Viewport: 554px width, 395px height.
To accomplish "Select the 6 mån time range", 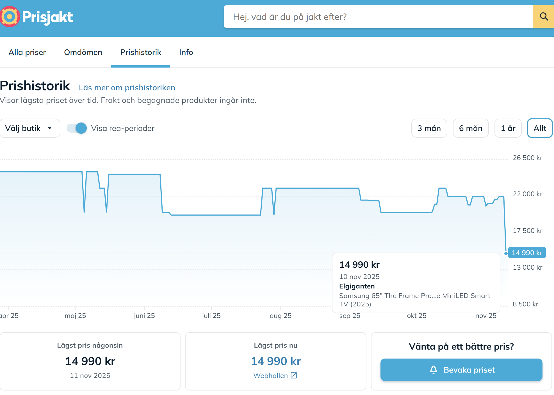I will pyautogui.click(x=471, y=128).
